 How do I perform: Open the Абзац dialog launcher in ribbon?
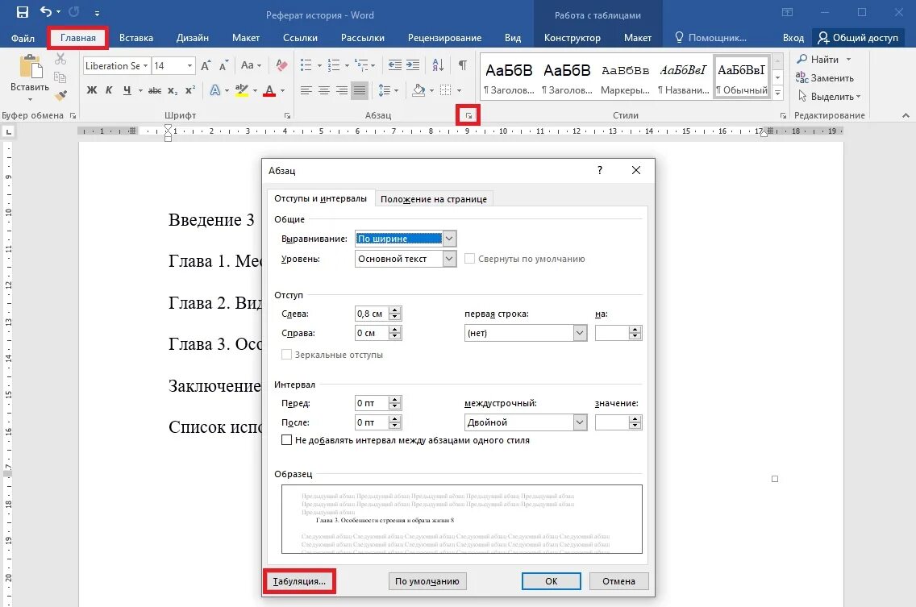[x=468, y=115]
